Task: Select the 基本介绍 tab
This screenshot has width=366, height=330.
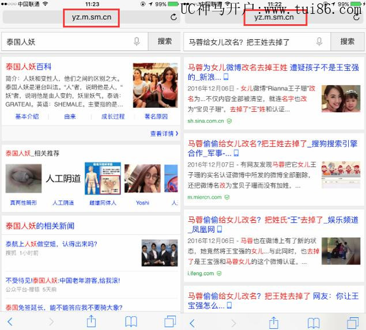Action: (x=27, y=116)
